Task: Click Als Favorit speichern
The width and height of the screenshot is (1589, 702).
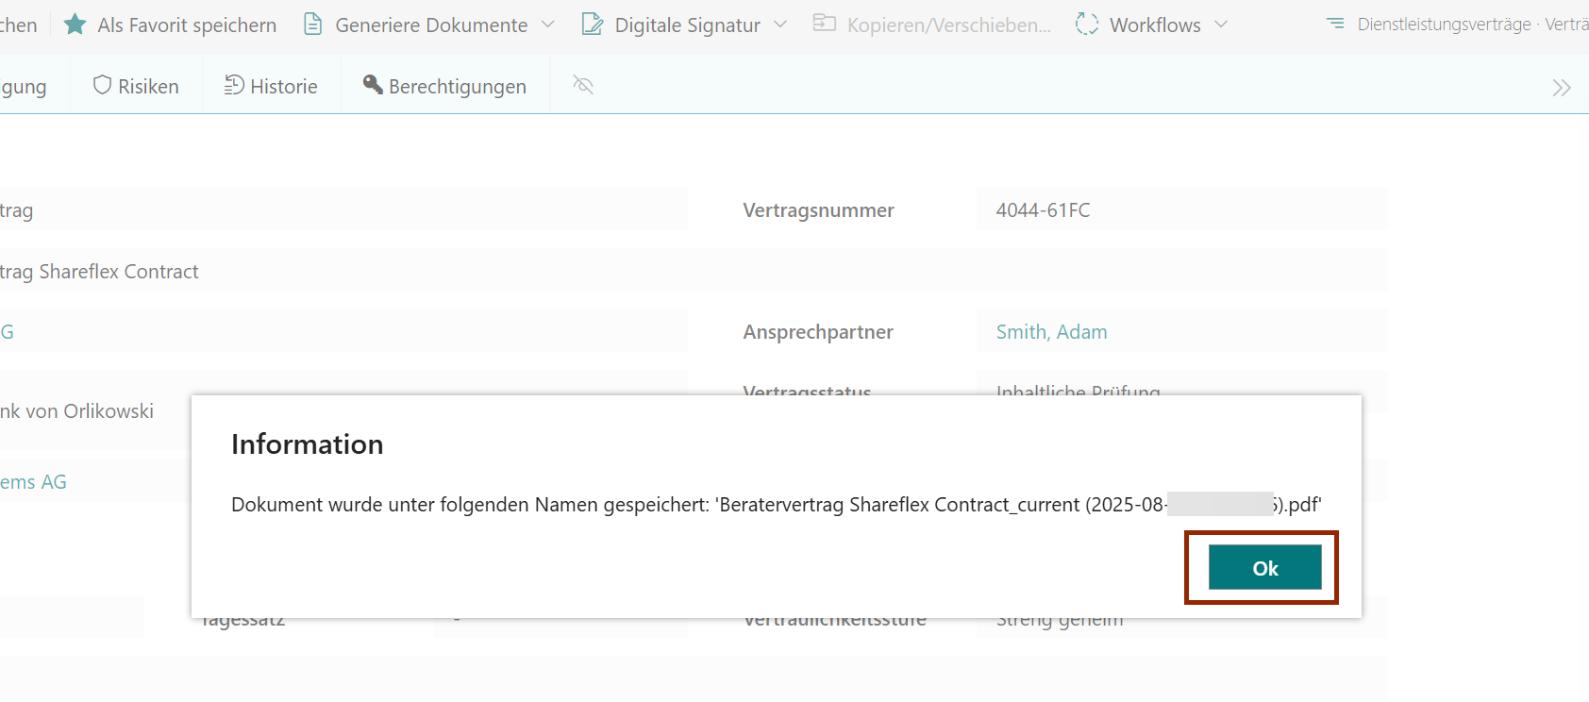Action: tap(187, 25)
